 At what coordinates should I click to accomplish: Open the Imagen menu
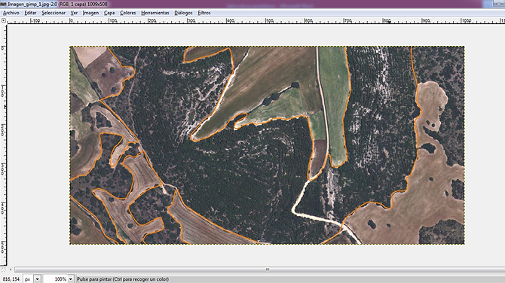point(90,13)
